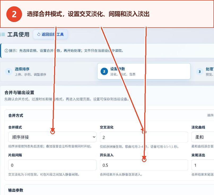Click the 开头淡入 input showing 0.5
Viewport: 214px width, 195px height.
[x=144, y=165]
